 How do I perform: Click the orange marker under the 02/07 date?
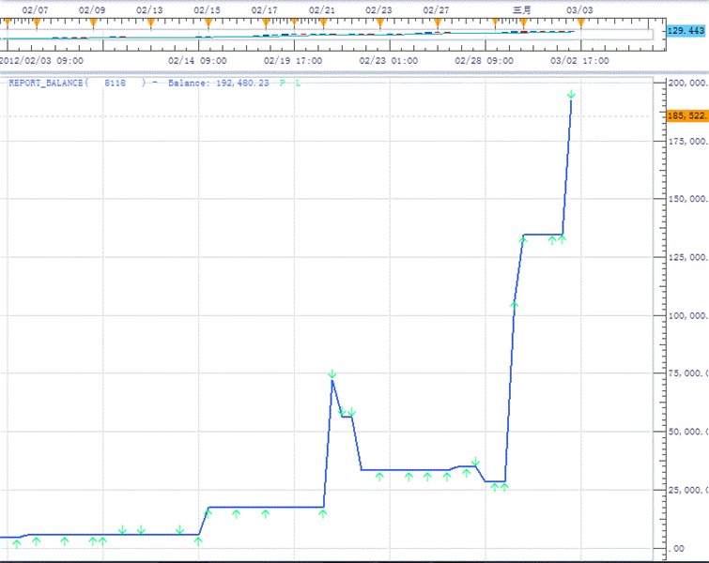click(36, 22)
